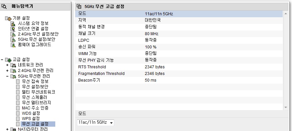
Task: Select the LDPC row
Action: point(179,40)
